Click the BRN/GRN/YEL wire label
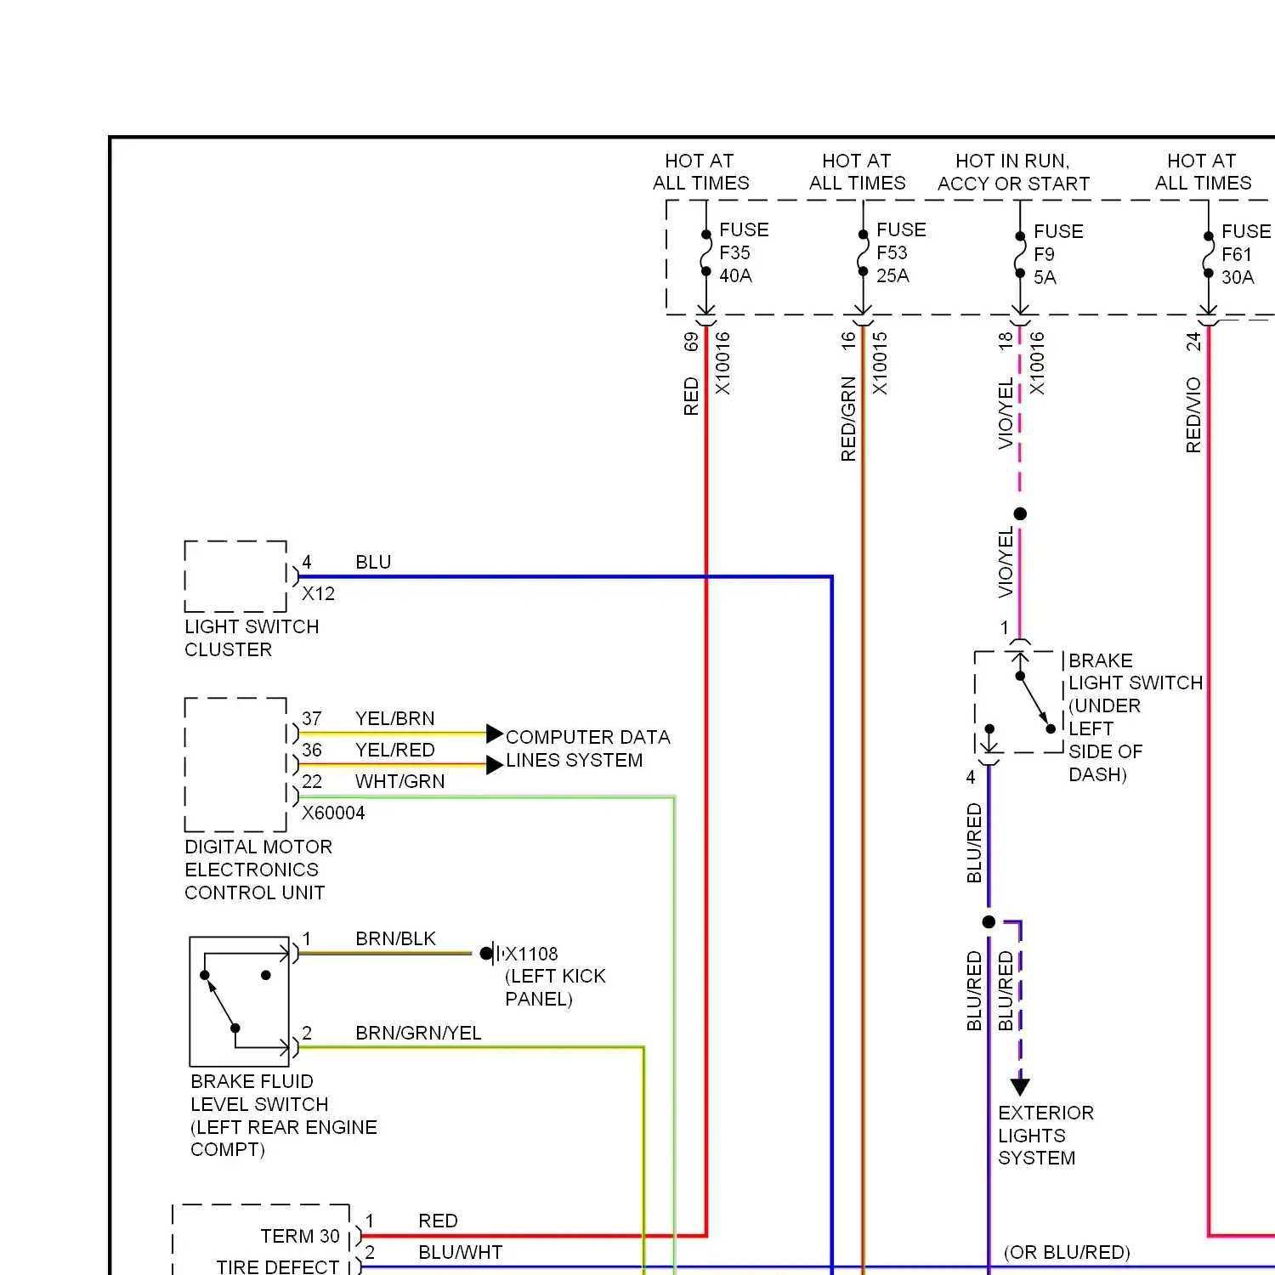1275x1275 pixels. point(418,1034)
